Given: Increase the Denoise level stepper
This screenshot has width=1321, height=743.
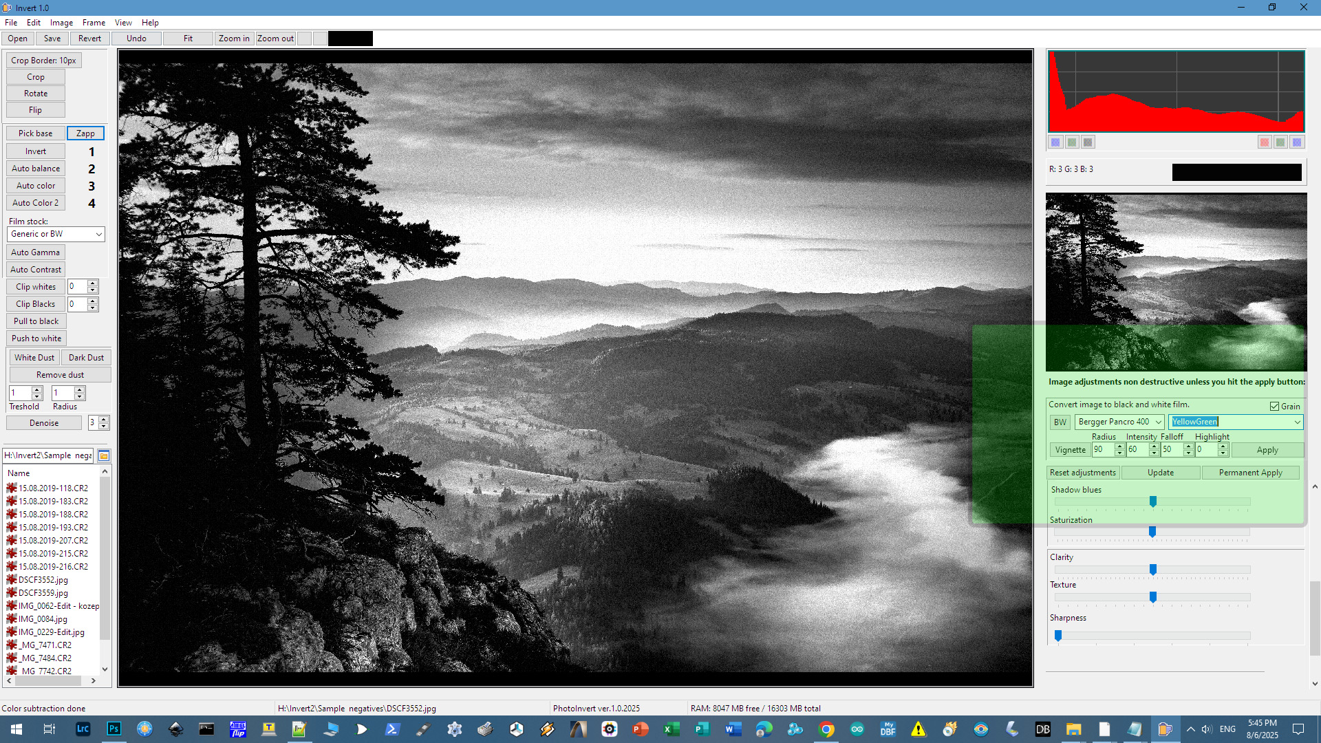Looking at the screenshot, I should point(103,420).
